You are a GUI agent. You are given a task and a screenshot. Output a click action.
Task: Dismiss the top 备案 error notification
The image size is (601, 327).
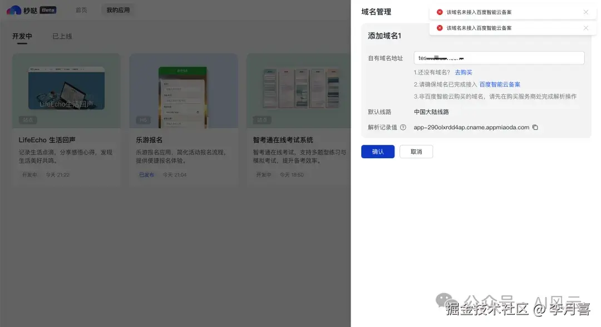pos(586,12)
